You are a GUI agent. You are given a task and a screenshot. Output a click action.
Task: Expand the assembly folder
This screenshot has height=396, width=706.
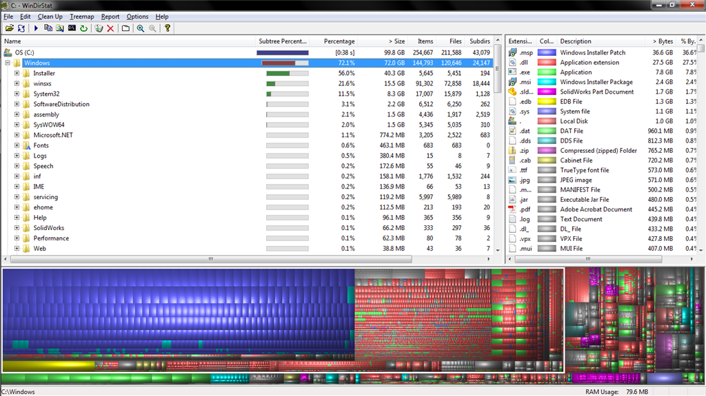click(x=17, y=114)
